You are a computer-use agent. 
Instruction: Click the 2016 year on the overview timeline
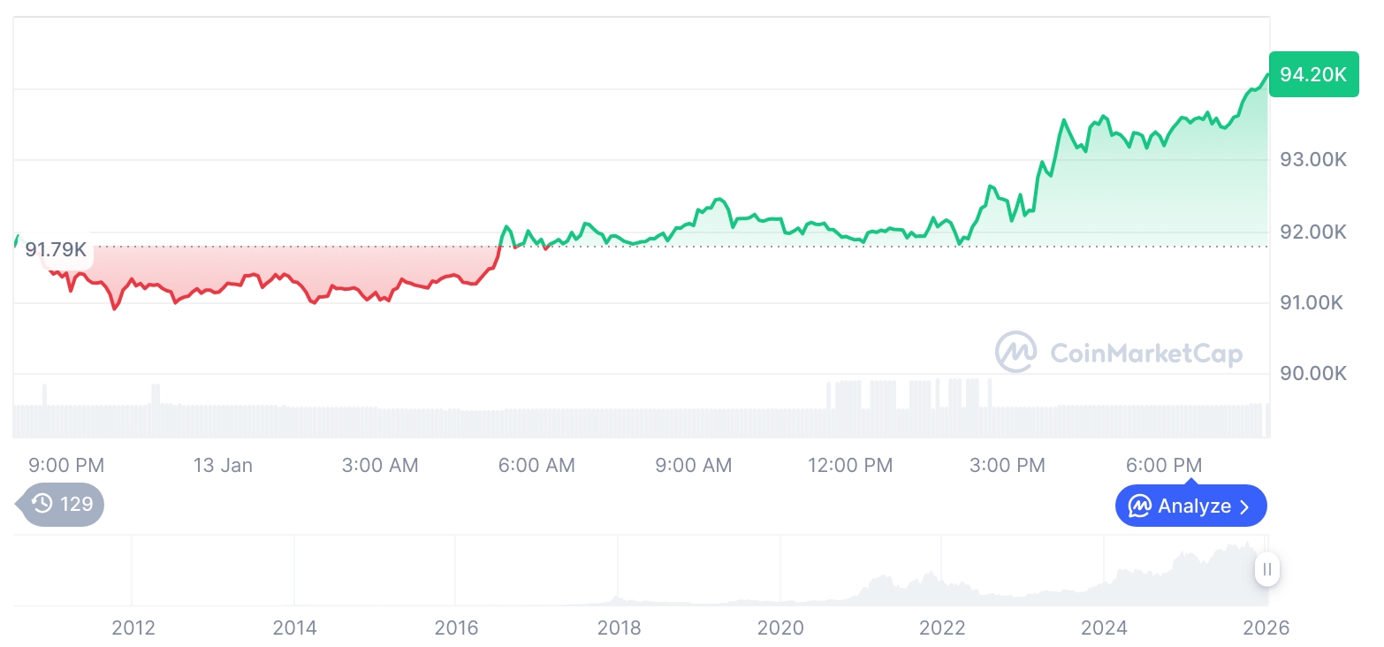click(457, 628)
